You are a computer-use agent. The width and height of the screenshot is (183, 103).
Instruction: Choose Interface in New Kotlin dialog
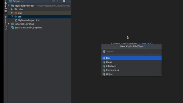pyautogui.click(x=132, y=66)
